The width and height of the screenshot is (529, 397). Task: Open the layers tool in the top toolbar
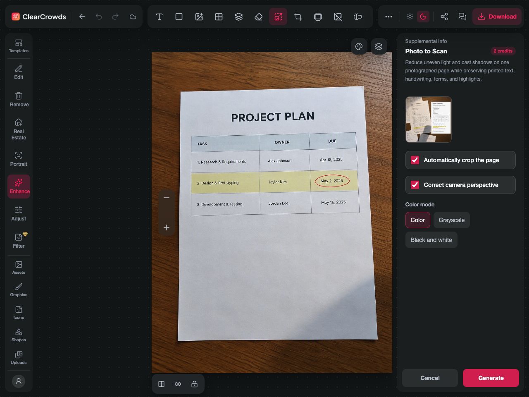coord(238,17)
